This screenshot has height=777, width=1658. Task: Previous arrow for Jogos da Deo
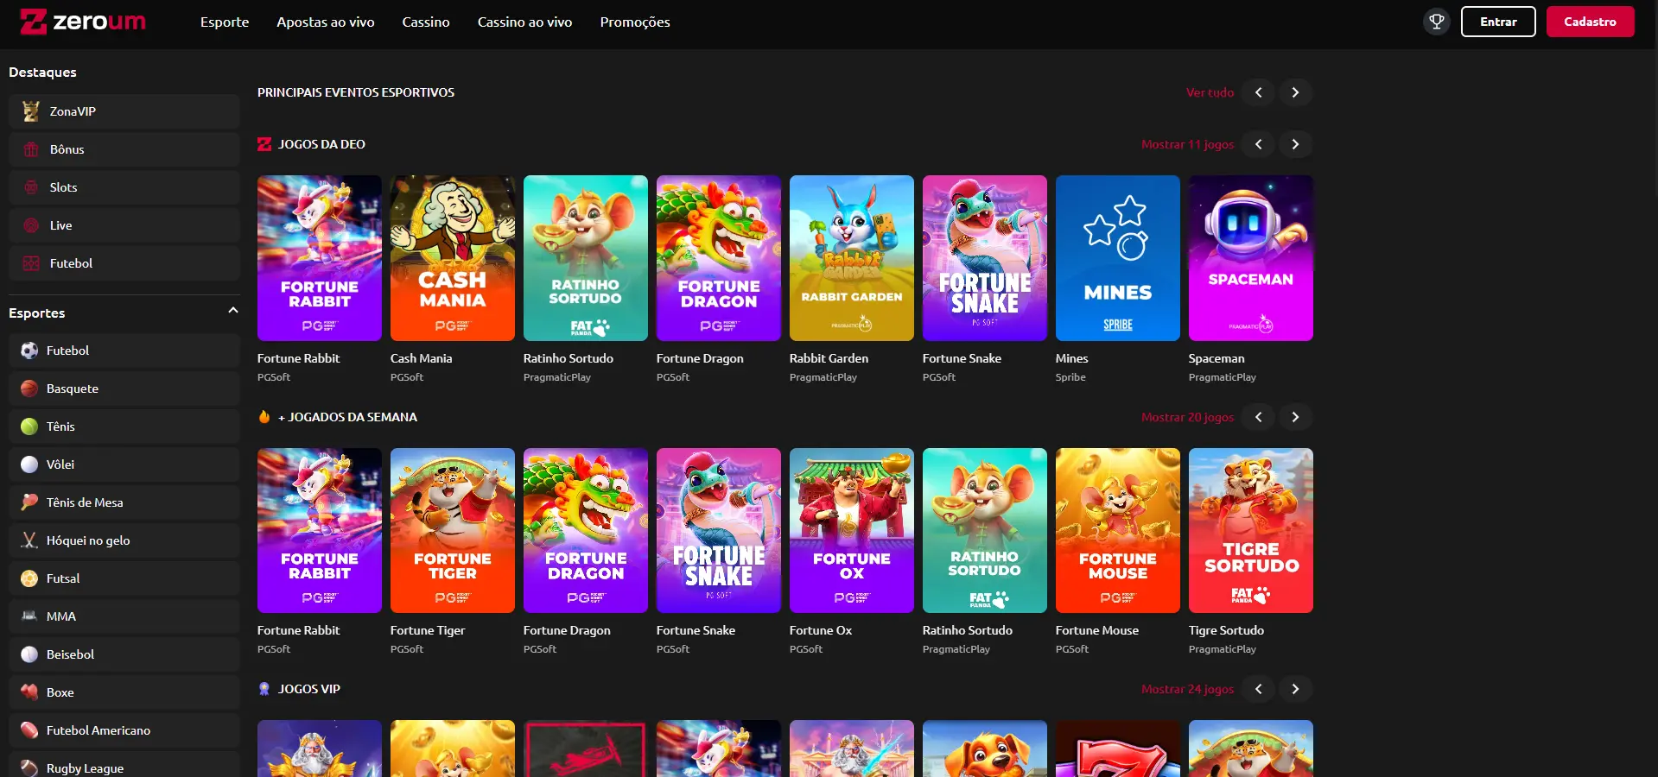(x=1258, y=144)
